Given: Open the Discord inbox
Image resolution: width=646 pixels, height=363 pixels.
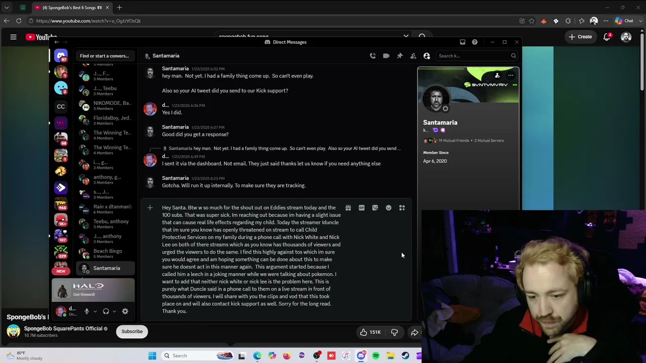Looking at the screenshot, I should pyautogui.click(x=462, y=42).
